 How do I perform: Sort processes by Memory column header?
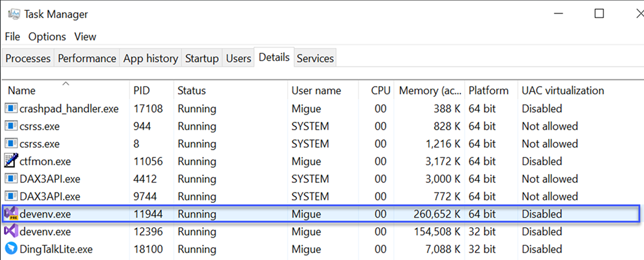click(430, 90)
